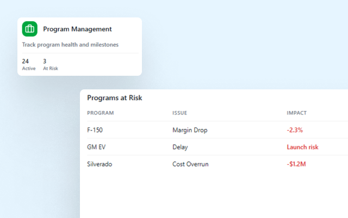Image resolution: width=348 pixels, height=218 pixels.
Task: Select the Silverado program row
Action: 217,164
